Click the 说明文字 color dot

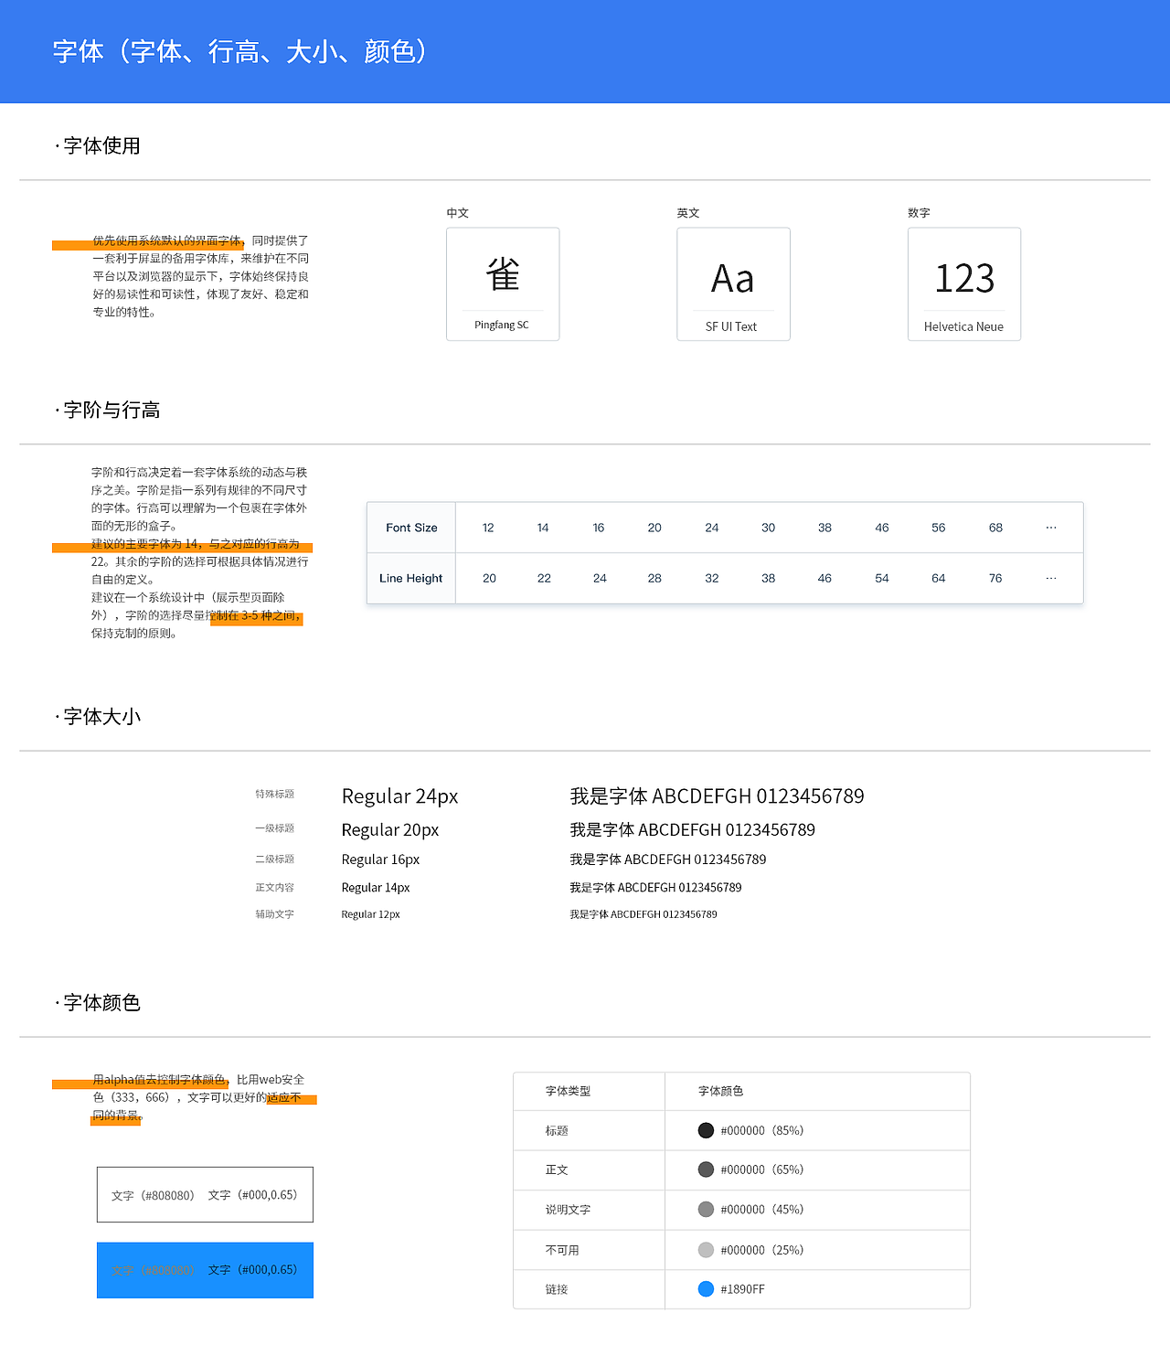click(x=706, y=1209)
